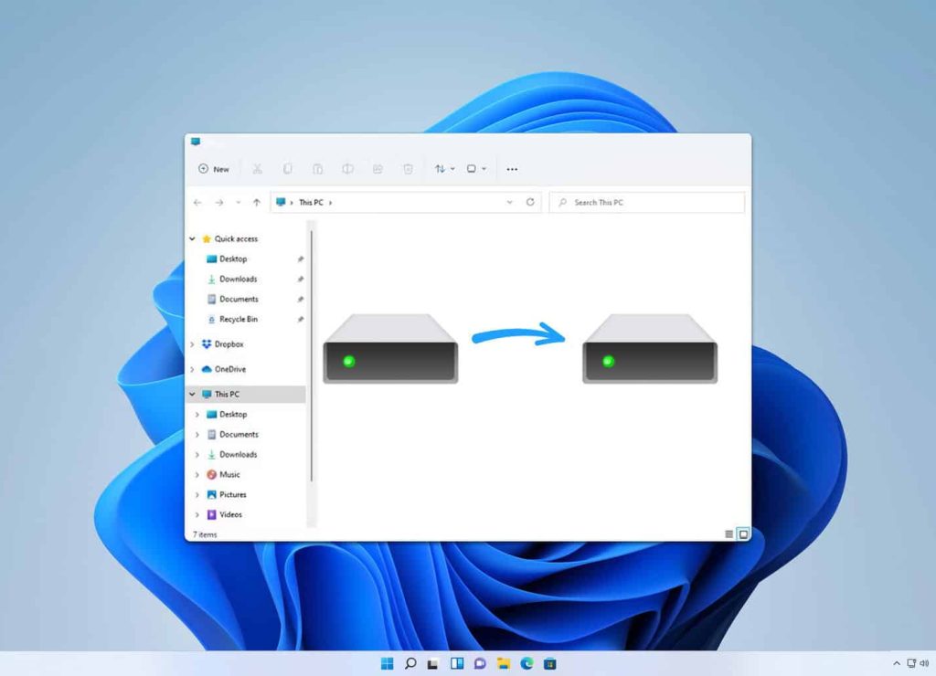Viewport: 936px width, 676px height.
Task: Open the See more menu with three dots
Action: (512, 169)
